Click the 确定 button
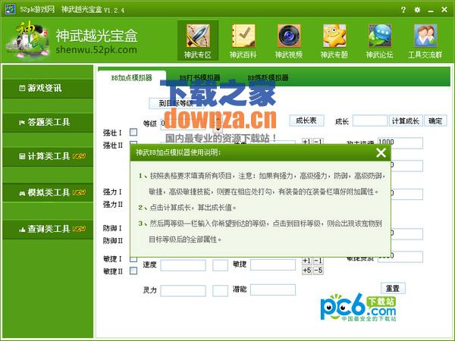 (x=435, y=121)
